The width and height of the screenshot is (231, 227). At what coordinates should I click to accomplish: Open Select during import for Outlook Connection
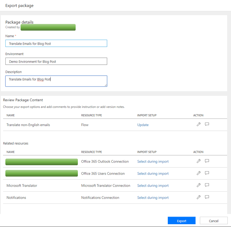point(153,161)
